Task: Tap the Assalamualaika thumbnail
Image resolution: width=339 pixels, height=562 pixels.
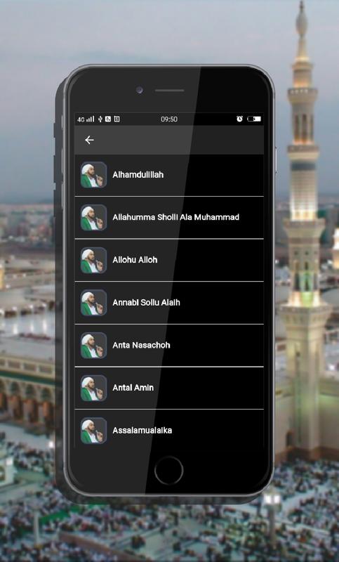Action: pyautogui.click(x=93, y=431)
